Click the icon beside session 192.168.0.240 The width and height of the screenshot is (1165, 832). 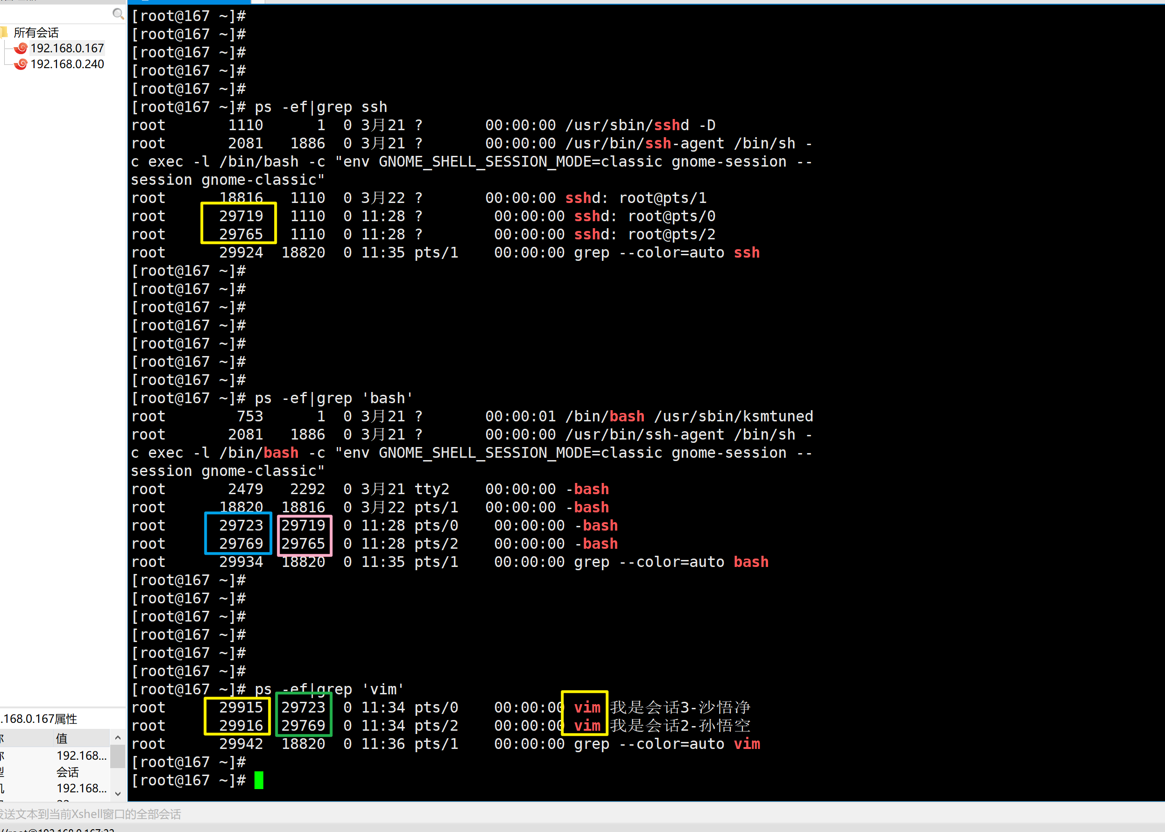[21, 64]
